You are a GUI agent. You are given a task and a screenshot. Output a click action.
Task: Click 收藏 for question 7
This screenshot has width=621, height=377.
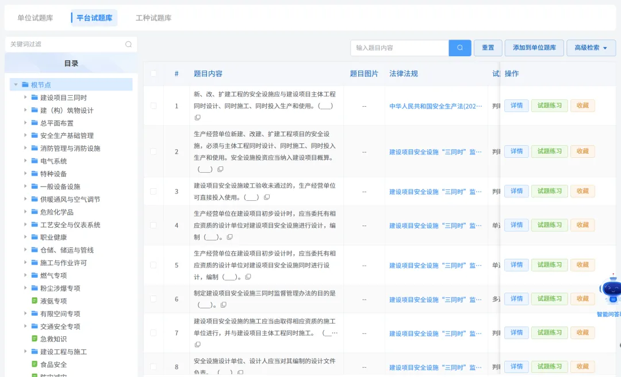tap(582, 333)
